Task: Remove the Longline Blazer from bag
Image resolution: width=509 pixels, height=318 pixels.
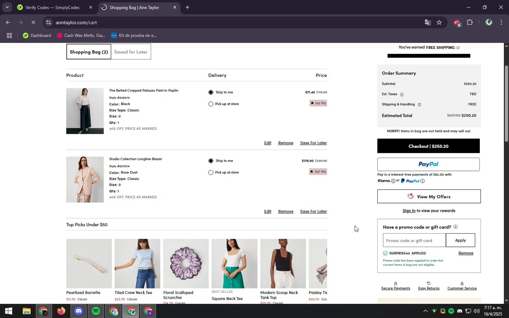Action: 286,212
